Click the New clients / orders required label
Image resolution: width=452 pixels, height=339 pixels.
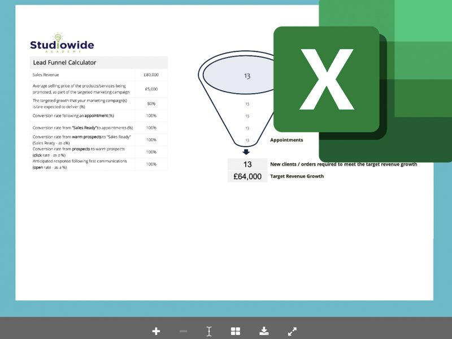point(344,164)
